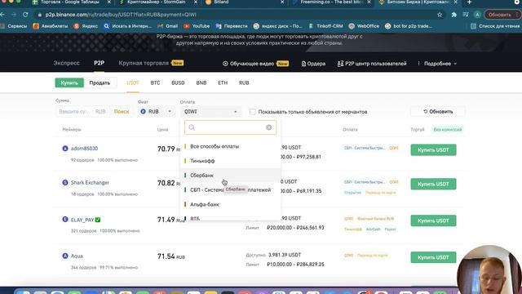522x294 pixels.
Task: Switch to the BNB crypto tab
Action: click(201, 82)
